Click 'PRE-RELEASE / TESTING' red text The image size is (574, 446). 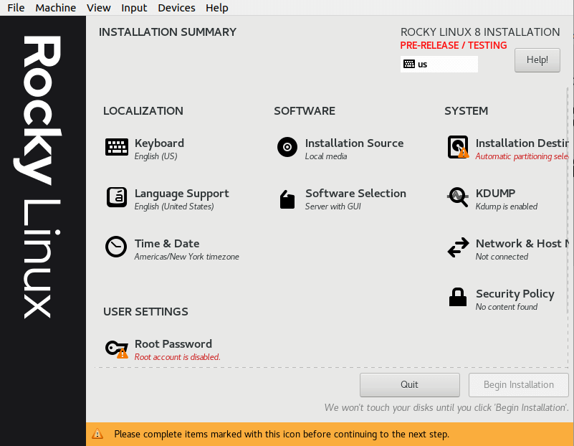coord(453,45)
